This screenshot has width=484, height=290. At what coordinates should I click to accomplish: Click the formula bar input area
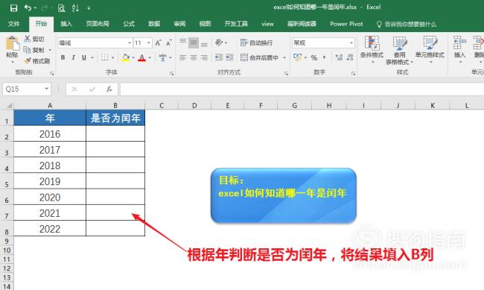click(302, 89)
